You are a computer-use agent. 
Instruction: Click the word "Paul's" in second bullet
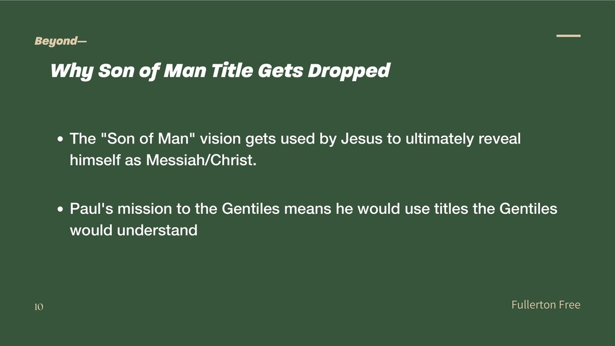click(x=91, y=208)
